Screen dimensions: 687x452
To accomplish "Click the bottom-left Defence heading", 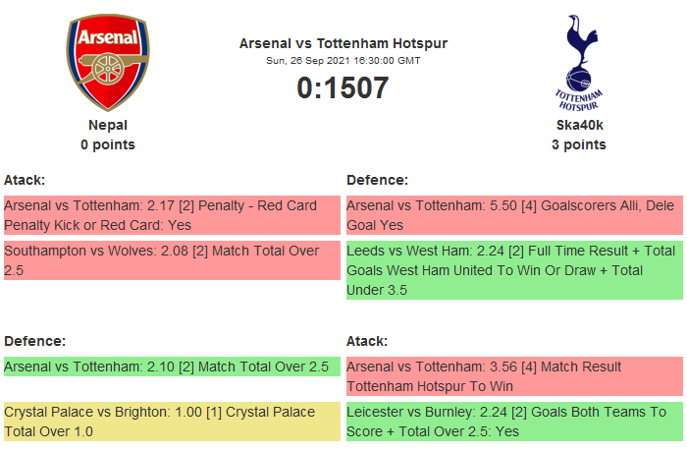I will click(34, 341).
